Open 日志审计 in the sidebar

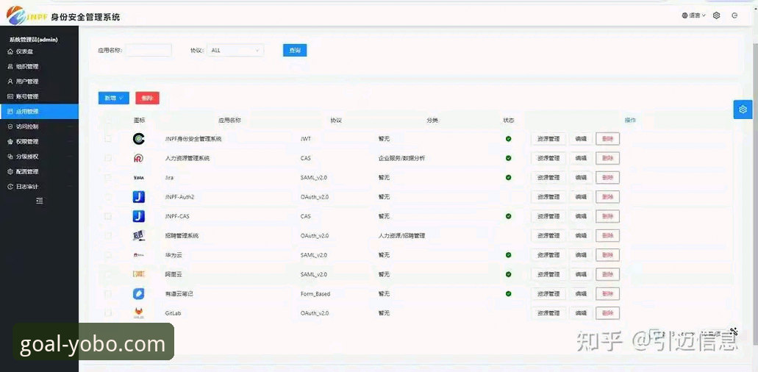pyautogui.click(x=39, y=187)
